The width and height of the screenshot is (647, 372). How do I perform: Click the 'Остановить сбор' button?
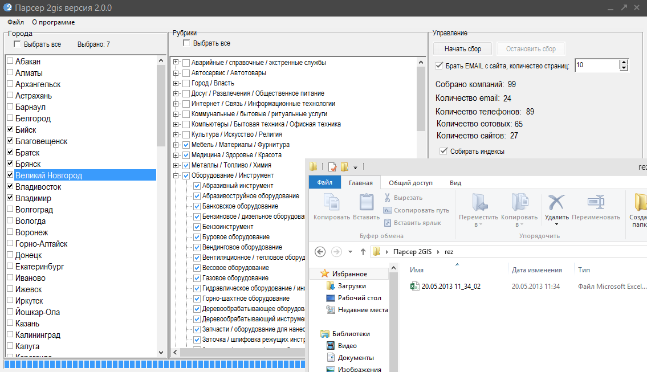(x=531, y=48)
